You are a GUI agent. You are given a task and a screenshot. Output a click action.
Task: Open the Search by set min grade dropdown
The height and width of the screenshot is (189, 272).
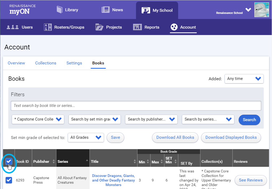(95, 119)
